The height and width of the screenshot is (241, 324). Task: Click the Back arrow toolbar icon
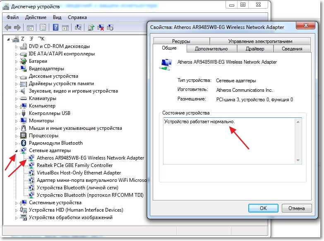point(8,28)
